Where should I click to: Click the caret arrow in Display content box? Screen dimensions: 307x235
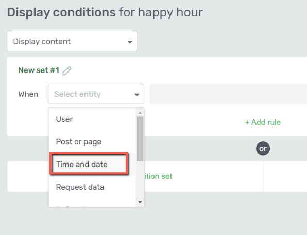coord(130,42)
